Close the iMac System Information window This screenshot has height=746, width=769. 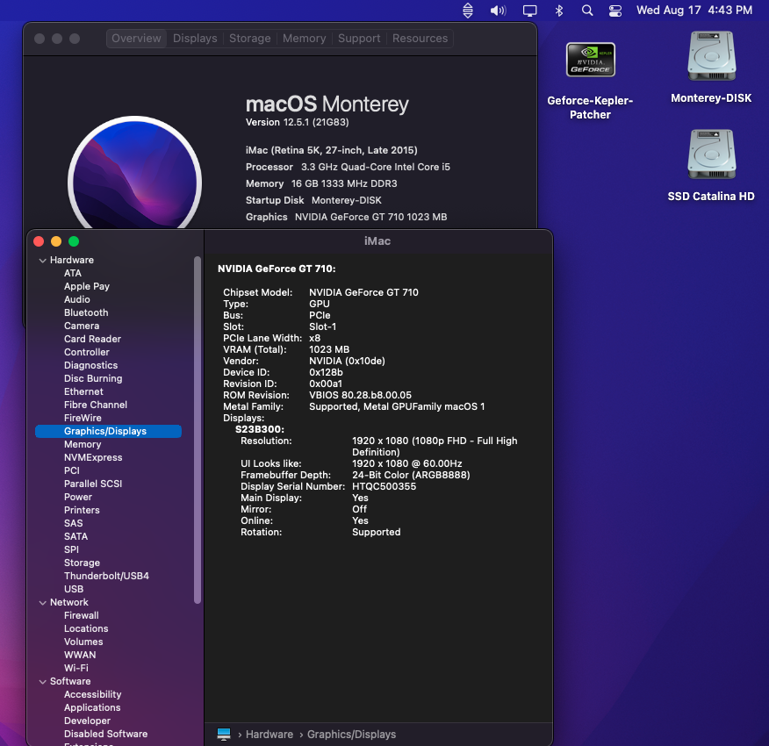[39, 241]
